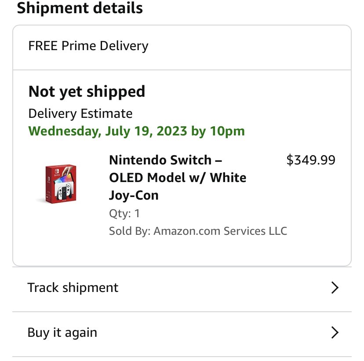Click the Wednesday, July 19 delivery estimate
Image resolution: width=364 pixels, height=361 pixels.
click(136, 131)
